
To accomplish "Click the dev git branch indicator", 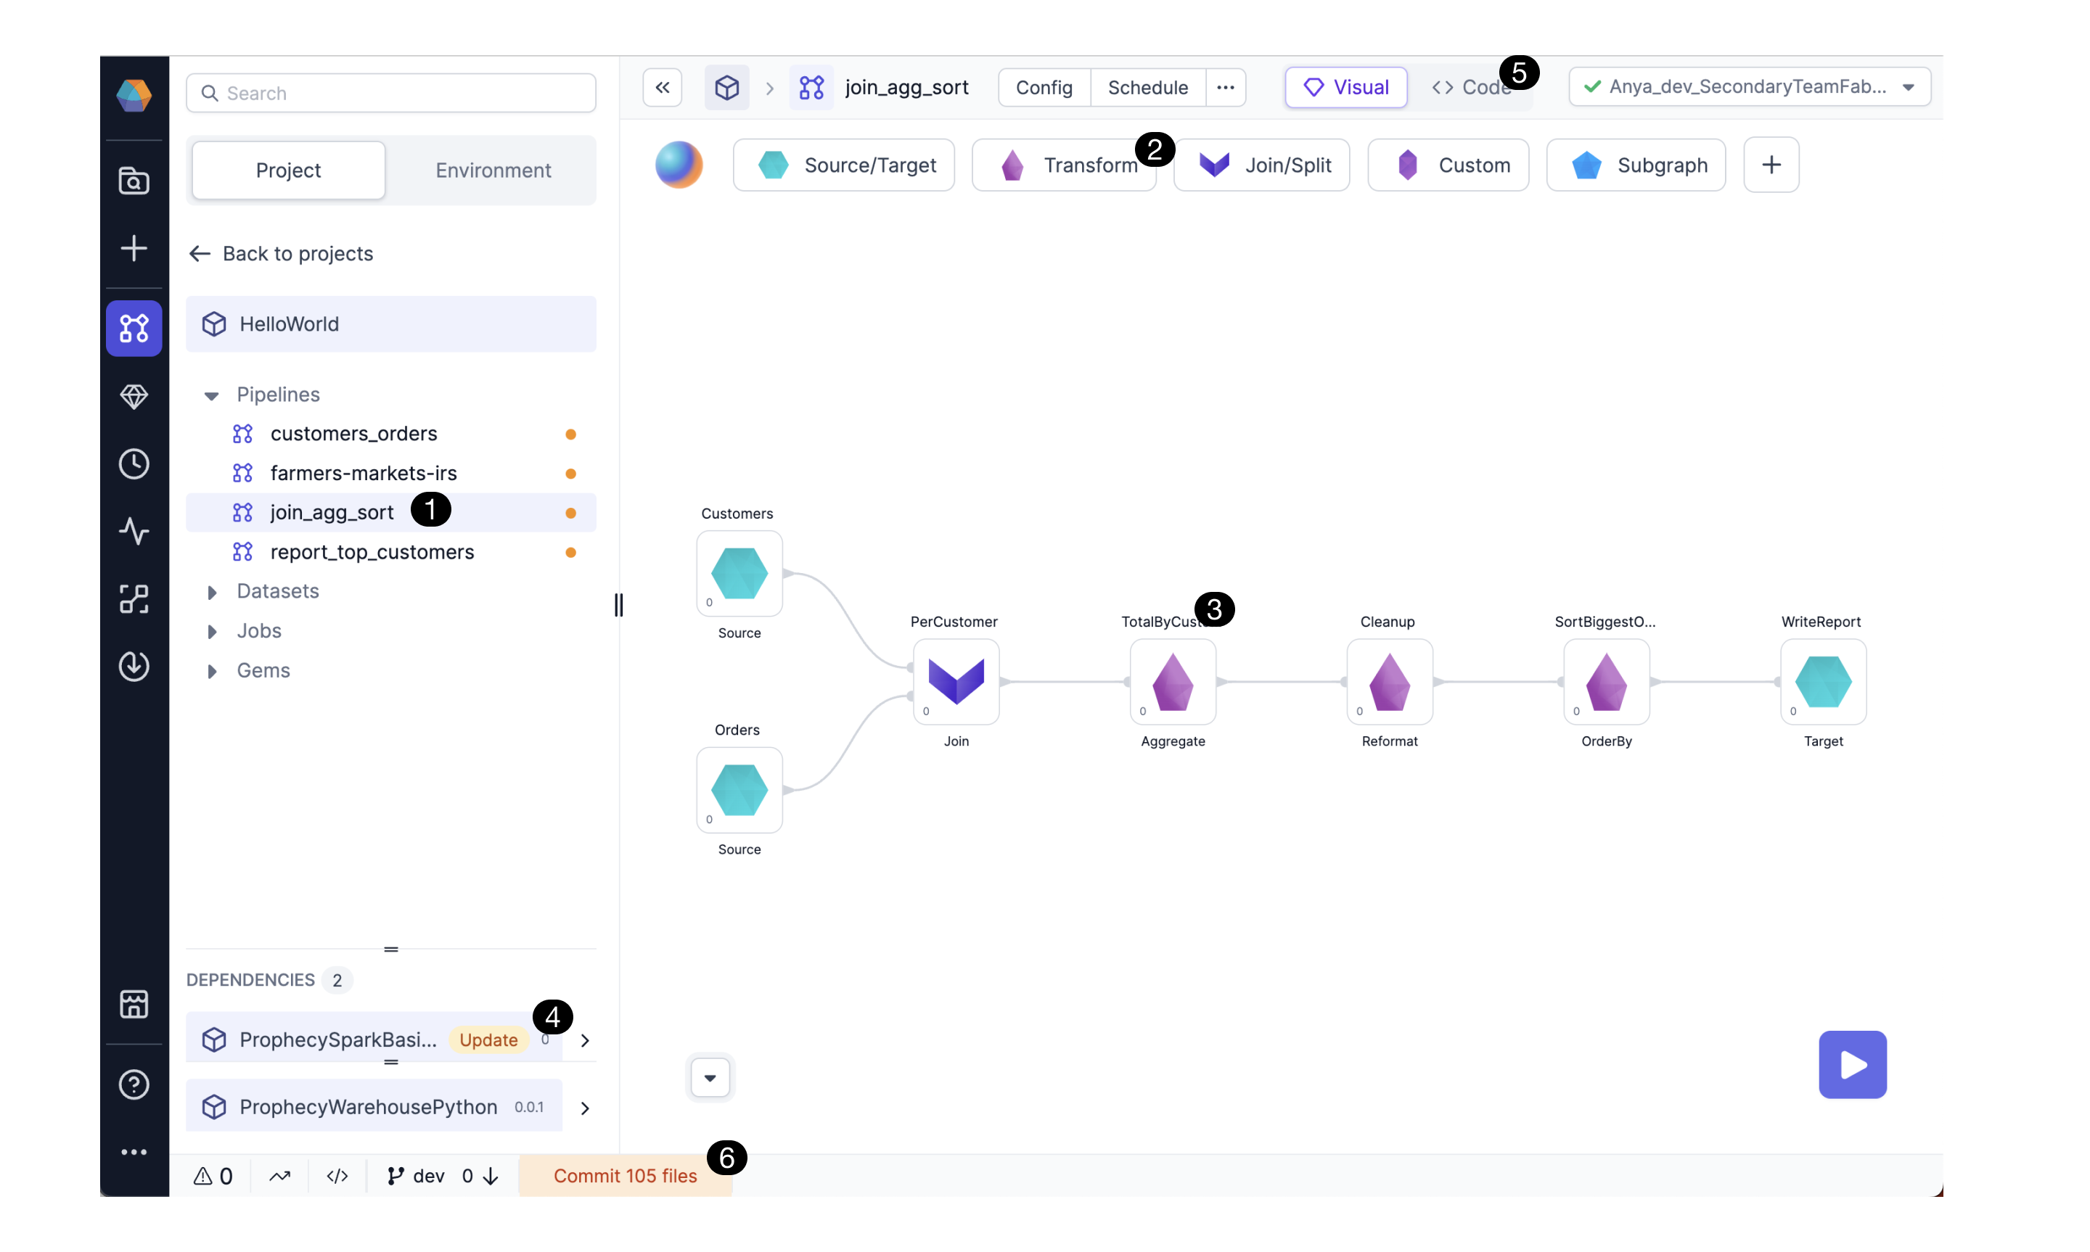I will (x=415, y=1176).
